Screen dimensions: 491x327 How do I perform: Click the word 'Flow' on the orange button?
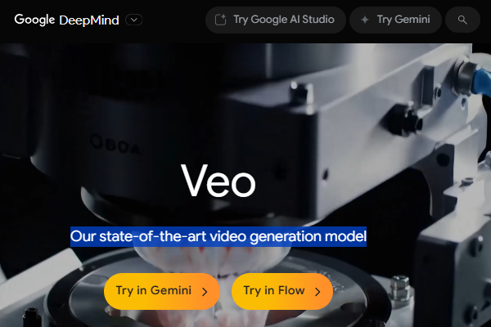[x=291, y=290]
